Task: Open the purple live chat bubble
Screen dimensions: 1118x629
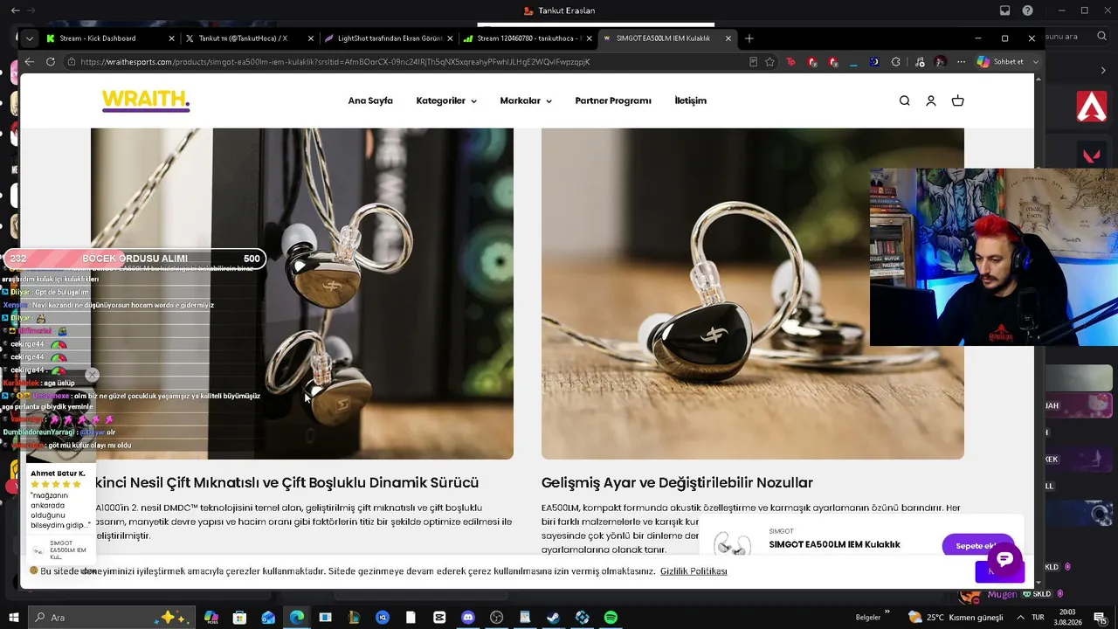Action: point(1004,559)
